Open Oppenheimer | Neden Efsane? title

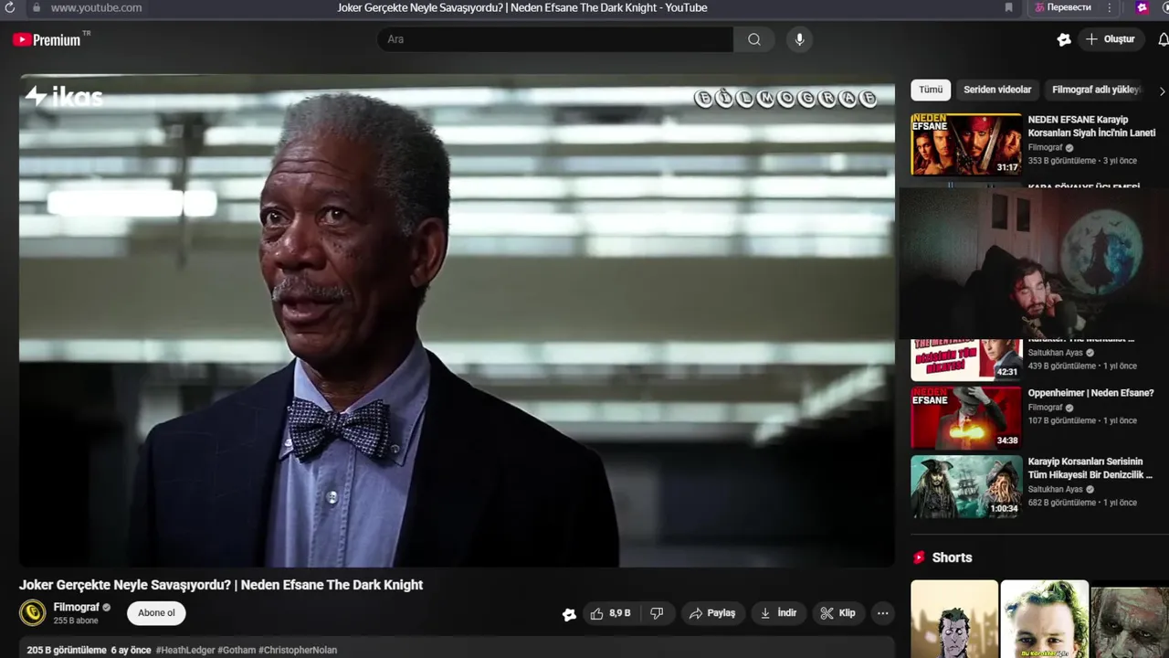[1090, 393]
